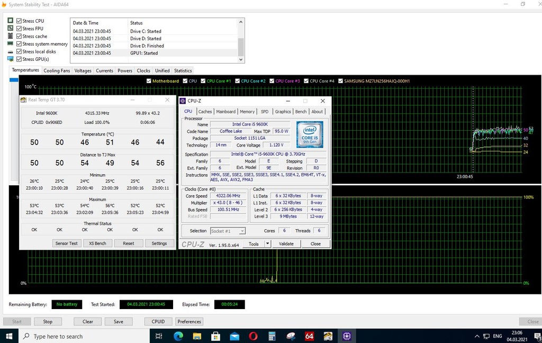Screen dimensions: 542x343
Task: Click the Calculator taskbar icon
Action: [272, 336]
